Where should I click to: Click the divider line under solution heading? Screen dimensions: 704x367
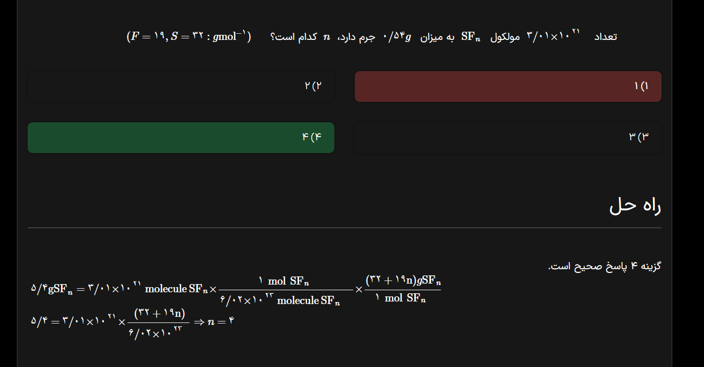coord(344,227)
